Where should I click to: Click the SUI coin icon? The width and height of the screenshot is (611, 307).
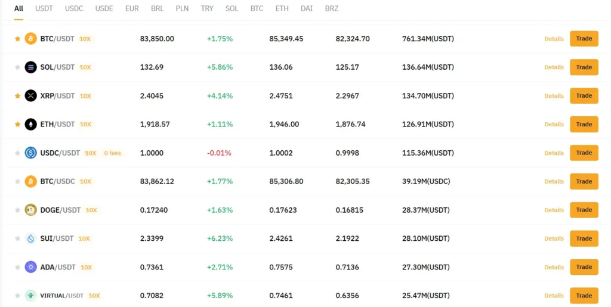tap(31, 238)
